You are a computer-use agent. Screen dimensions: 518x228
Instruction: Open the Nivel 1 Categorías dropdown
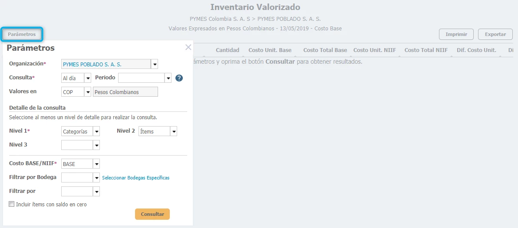[x=96, y=131]
